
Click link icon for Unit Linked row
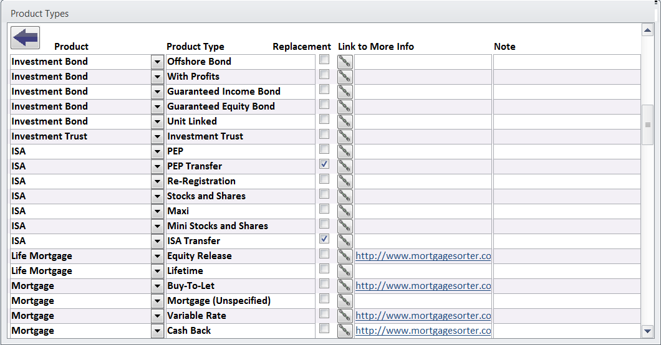click(x=345, y=121)
